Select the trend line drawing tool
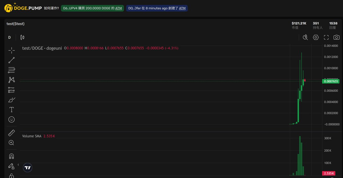343x178 pixels. (11, 60)
